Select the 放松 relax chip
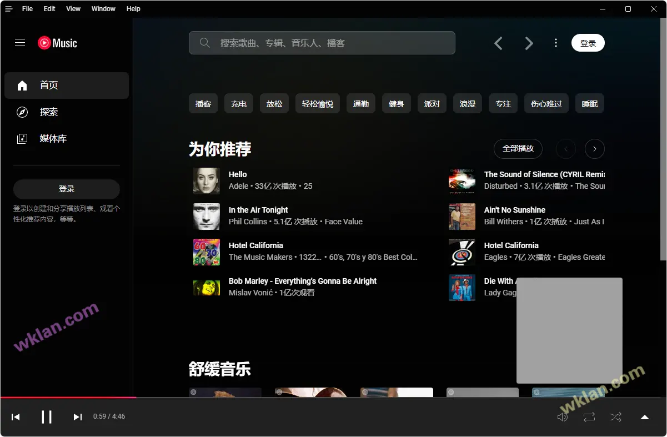The width and height of the screenshot is (667, 437). [x=274, y=104]
